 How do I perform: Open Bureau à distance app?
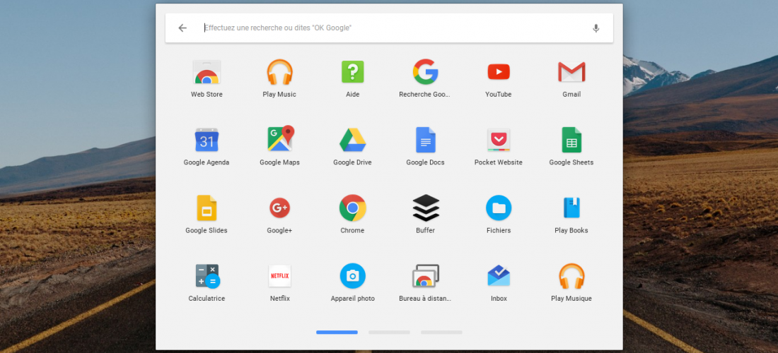coord(426,276)
